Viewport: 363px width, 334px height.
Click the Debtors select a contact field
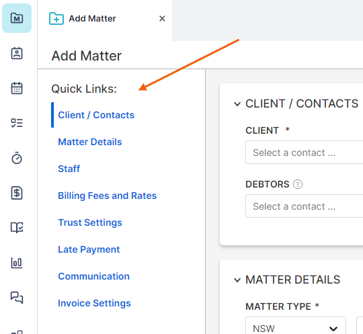pos(305,206)
